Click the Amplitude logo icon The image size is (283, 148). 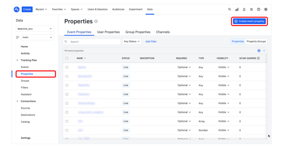(17, 9)
